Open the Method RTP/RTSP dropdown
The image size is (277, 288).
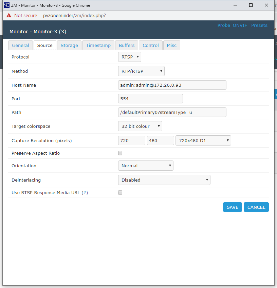coord(141,71)
